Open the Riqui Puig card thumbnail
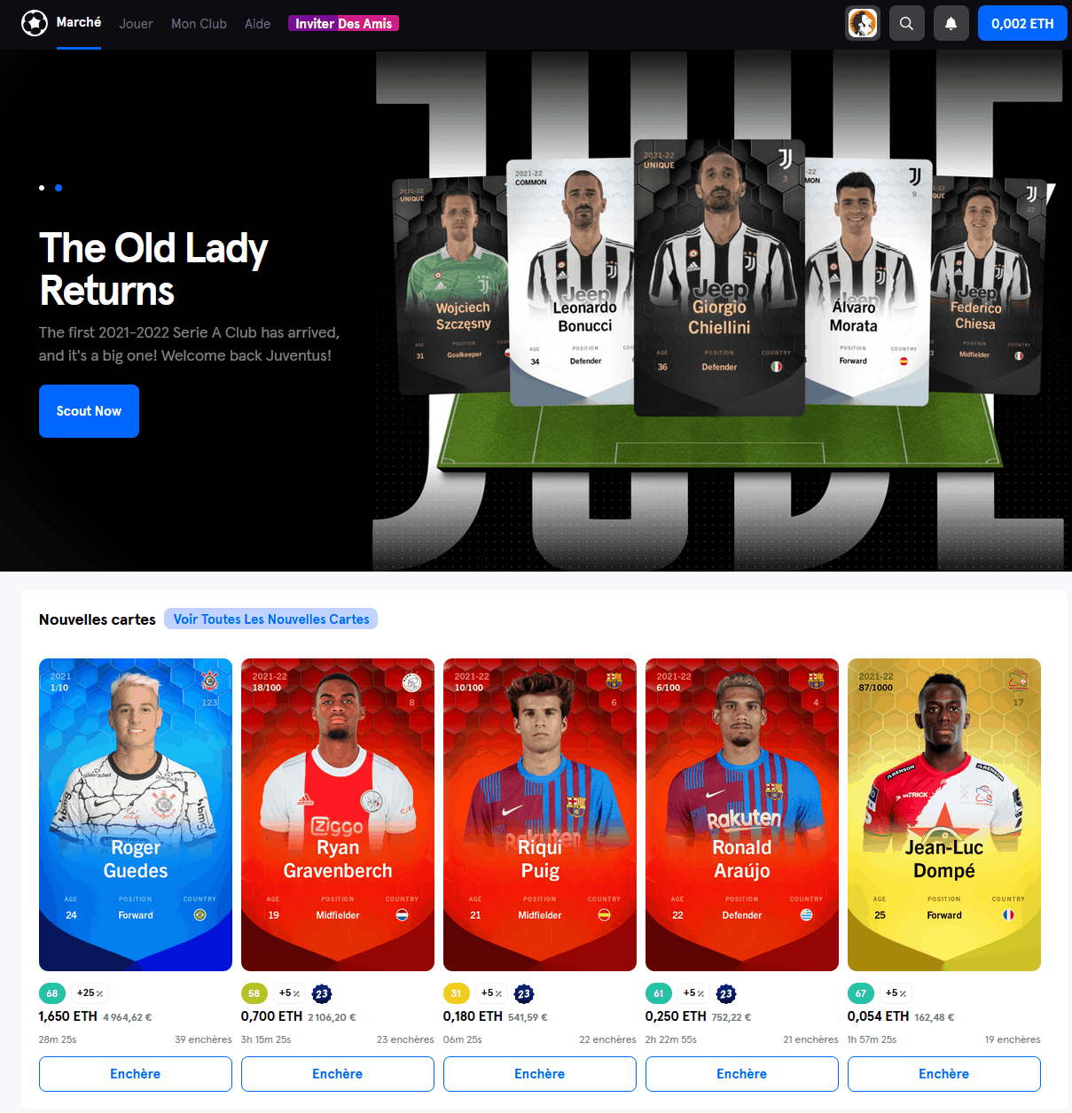The height and width of the screenshot is (1113, 1072). 540,814
